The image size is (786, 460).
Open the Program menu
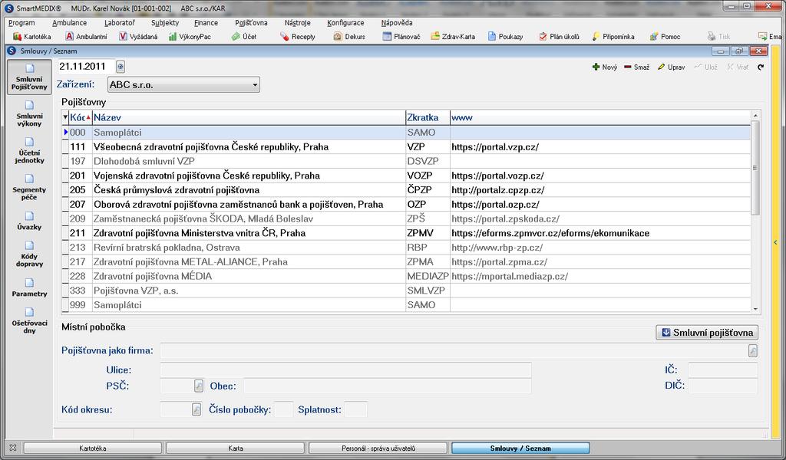click(x=21, y=22)
